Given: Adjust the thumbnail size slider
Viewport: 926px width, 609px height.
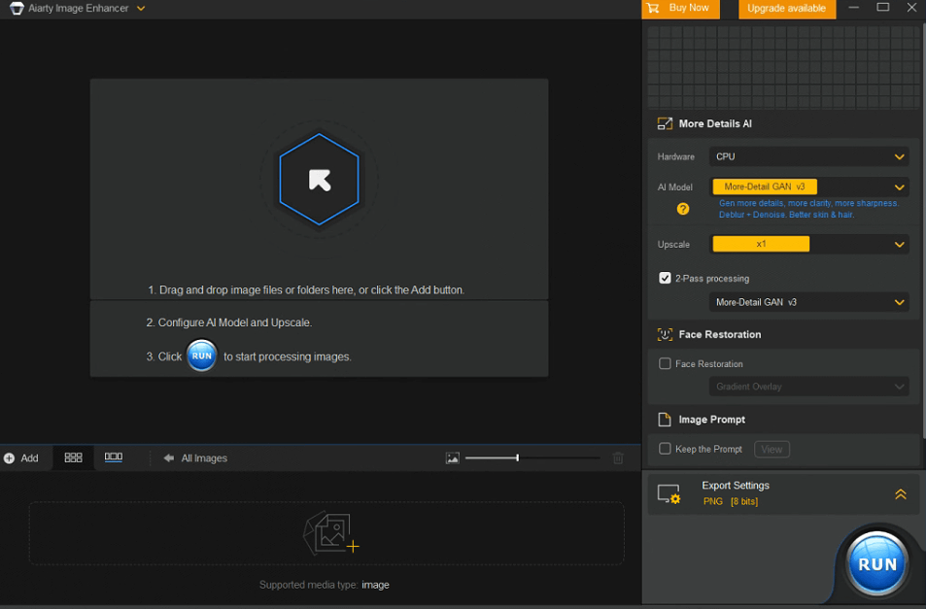Looking at the screenshot, I should coord(517,458).
